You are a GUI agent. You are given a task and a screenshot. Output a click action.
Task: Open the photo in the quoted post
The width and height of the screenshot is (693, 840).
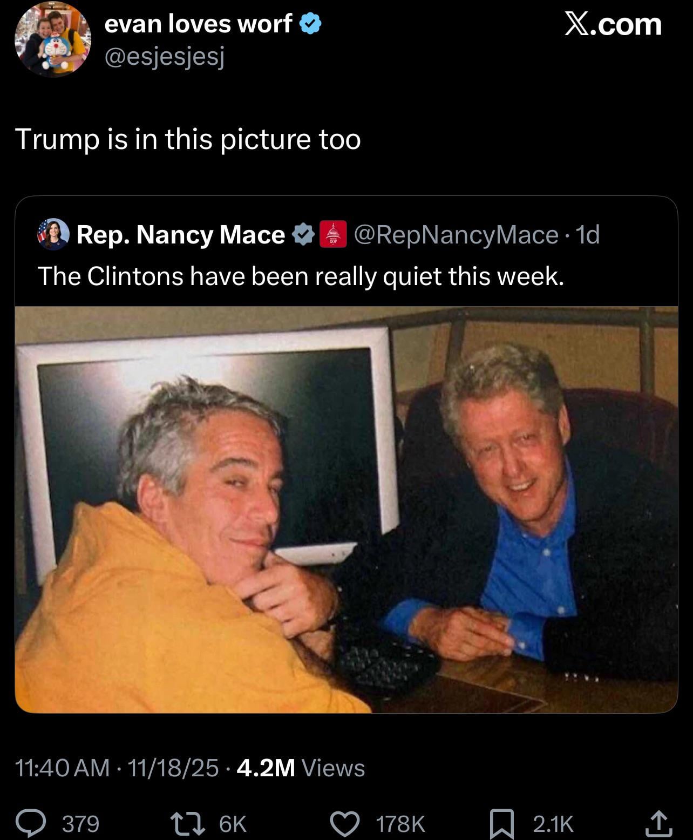[346, 510]
